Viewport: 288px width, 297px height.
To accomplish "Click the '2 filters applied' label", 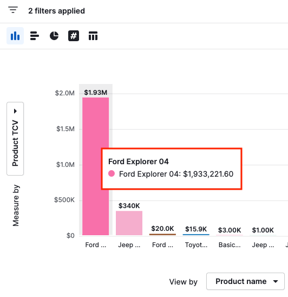I will click(x=56, y=11).
